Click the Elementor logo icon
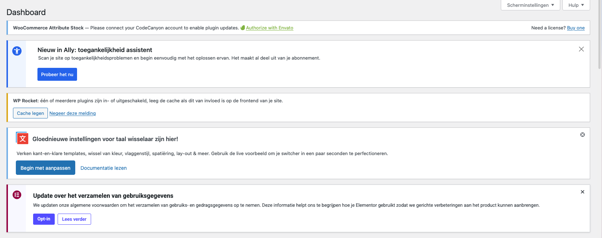 17,195
